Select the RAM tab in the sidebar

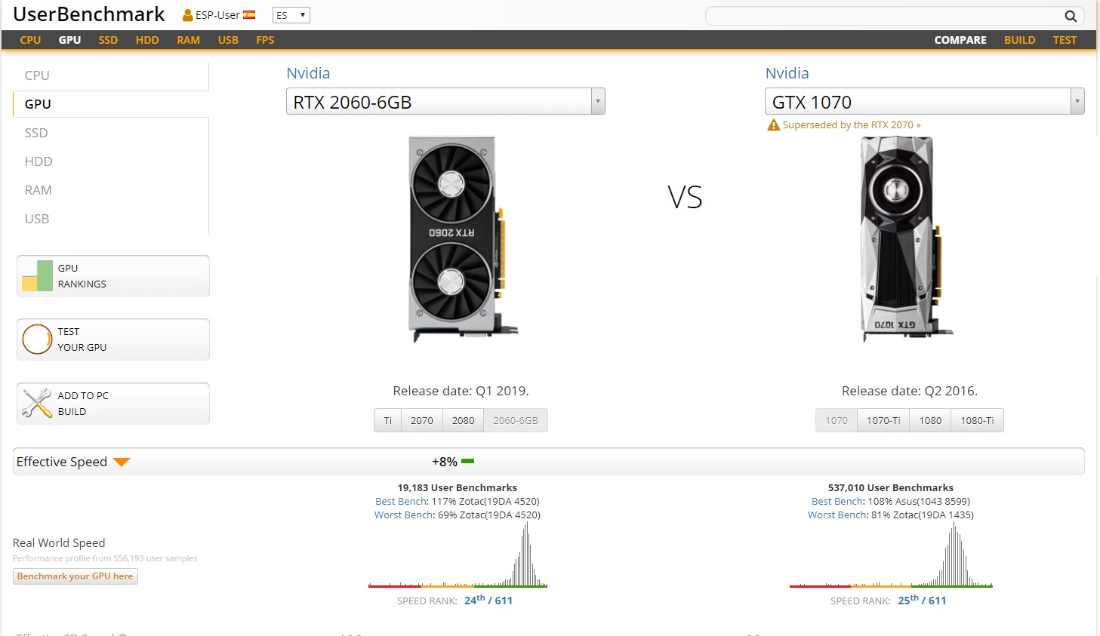click(111, 190)
